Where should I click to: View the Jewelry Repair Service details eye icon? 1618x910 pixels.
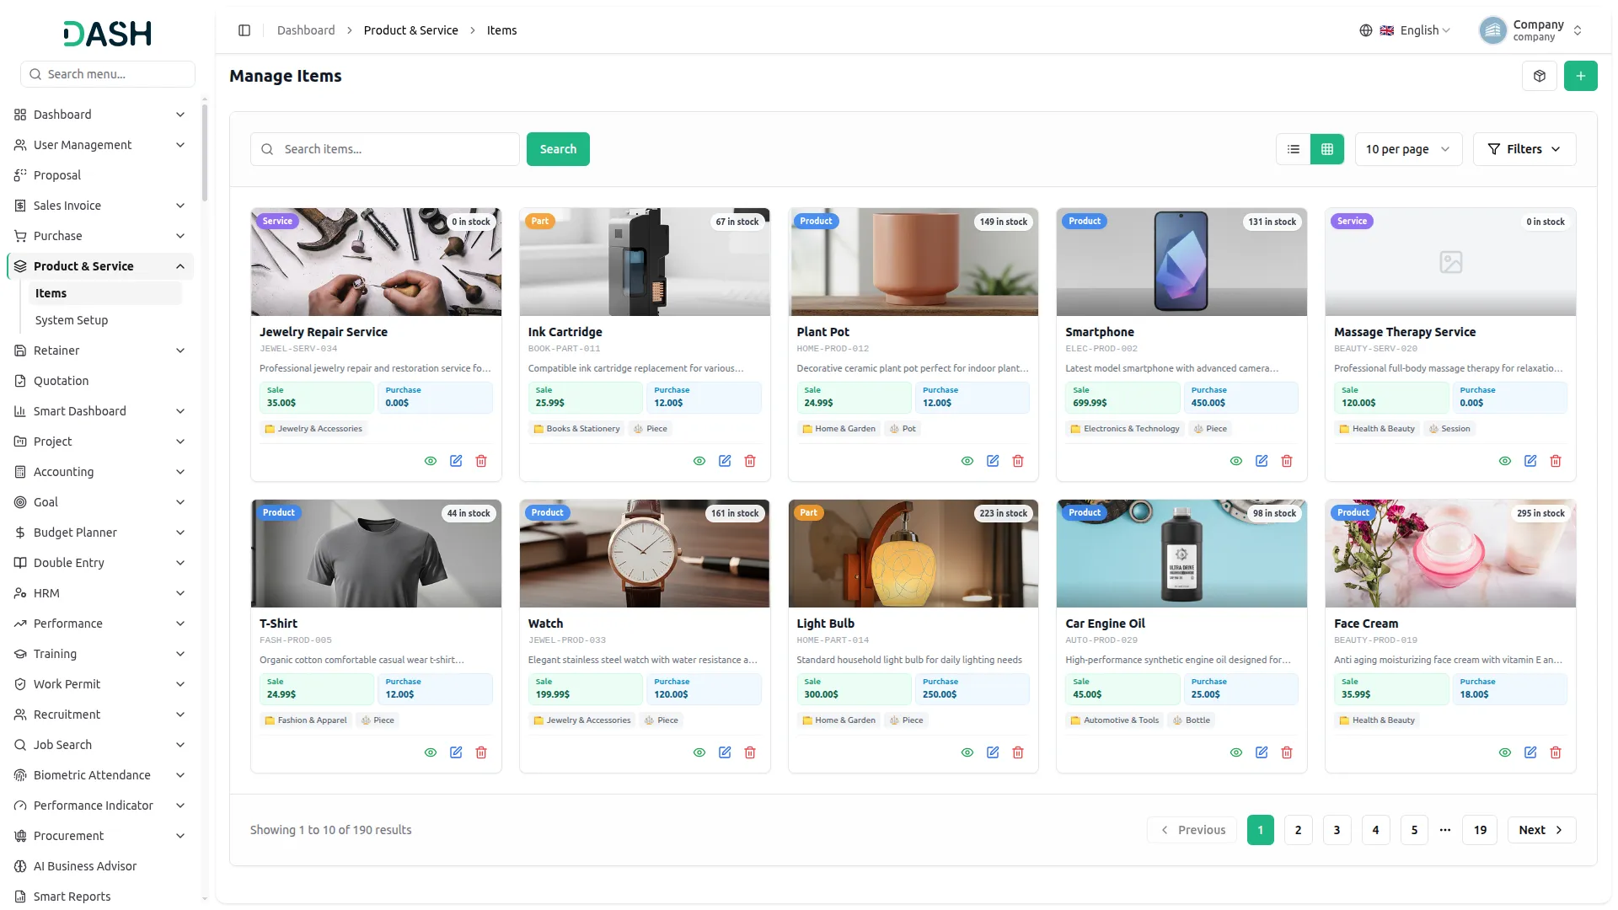tap(431, 461)
